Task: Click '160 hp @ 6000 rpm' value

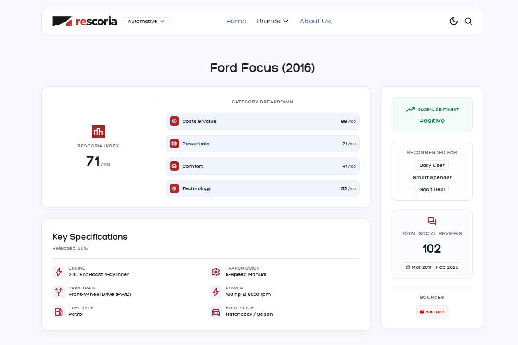Action: (248, 295)
